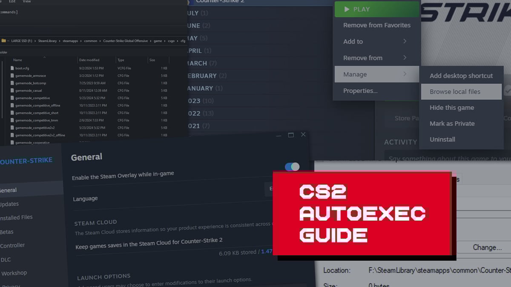
Task: Click the gamemode_competitive2v2 file icon
Action: pos(12,128)
